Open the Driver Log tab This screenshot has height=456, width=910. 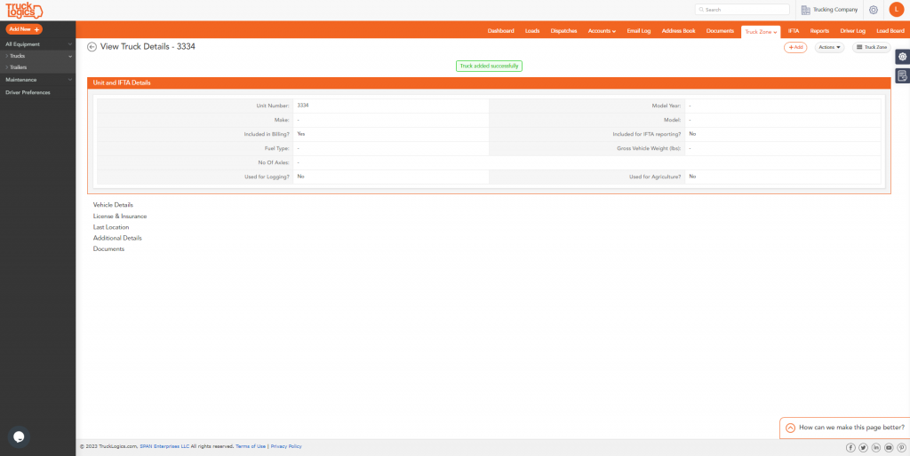pos(852,31)
